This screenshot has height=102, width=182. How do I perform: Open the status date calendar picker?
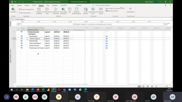click(x=121, y=8)
